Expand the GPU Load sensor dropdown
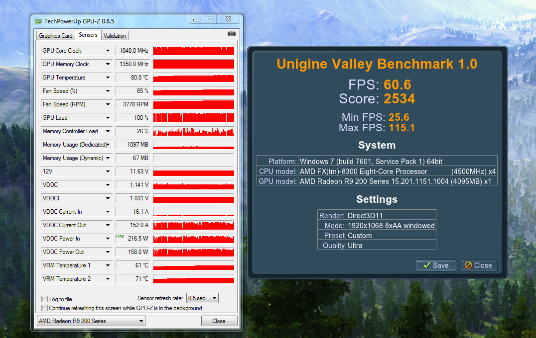This screenshot has height=338, width=536. (108, 118)
